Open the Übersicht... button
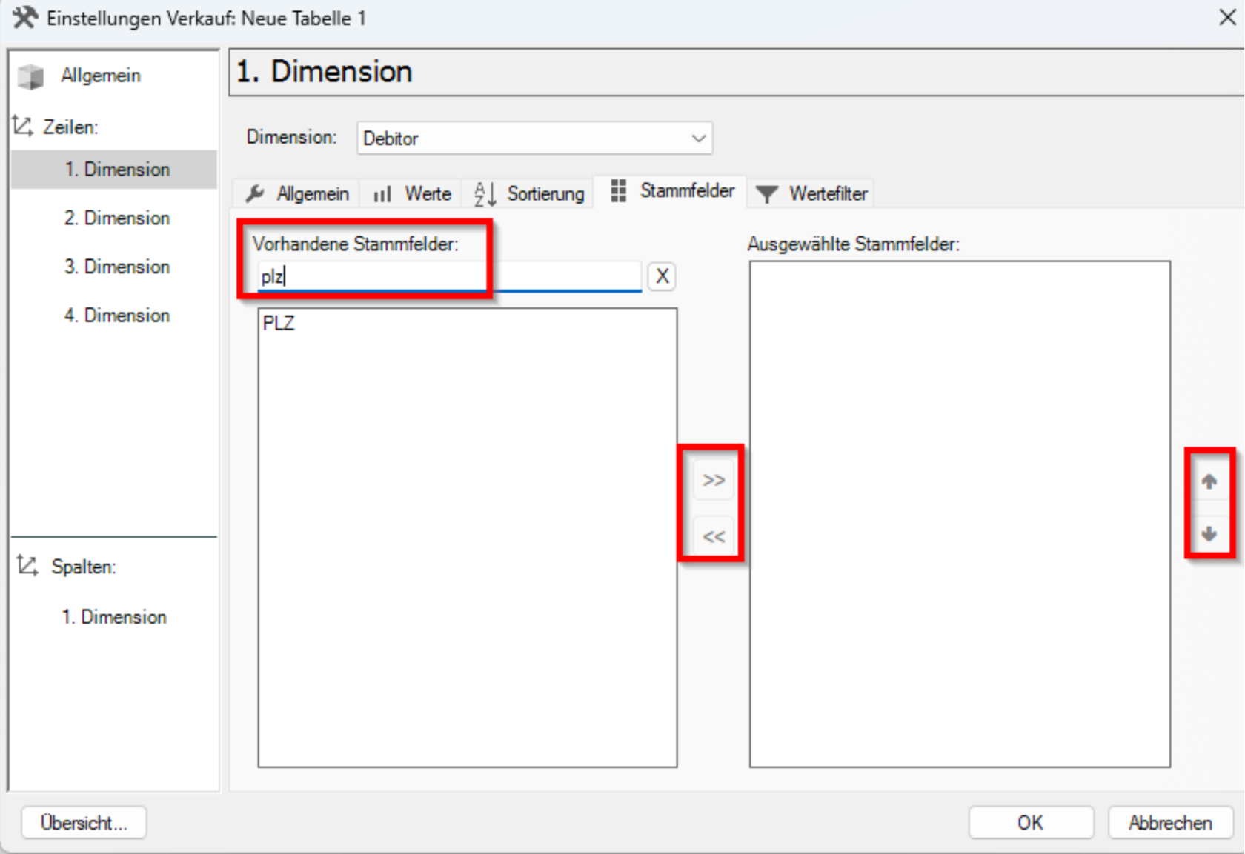Image resolution: width=1245 pixels, height=854 pixels. click(x=84, y=823)
